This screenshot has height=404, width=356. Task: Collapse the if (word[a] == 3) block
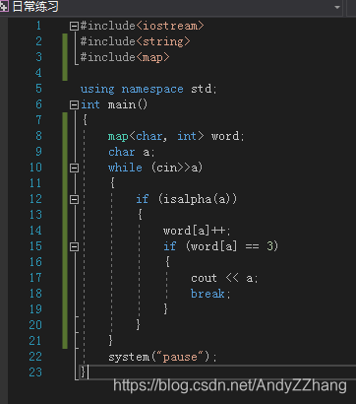[75, 246]
